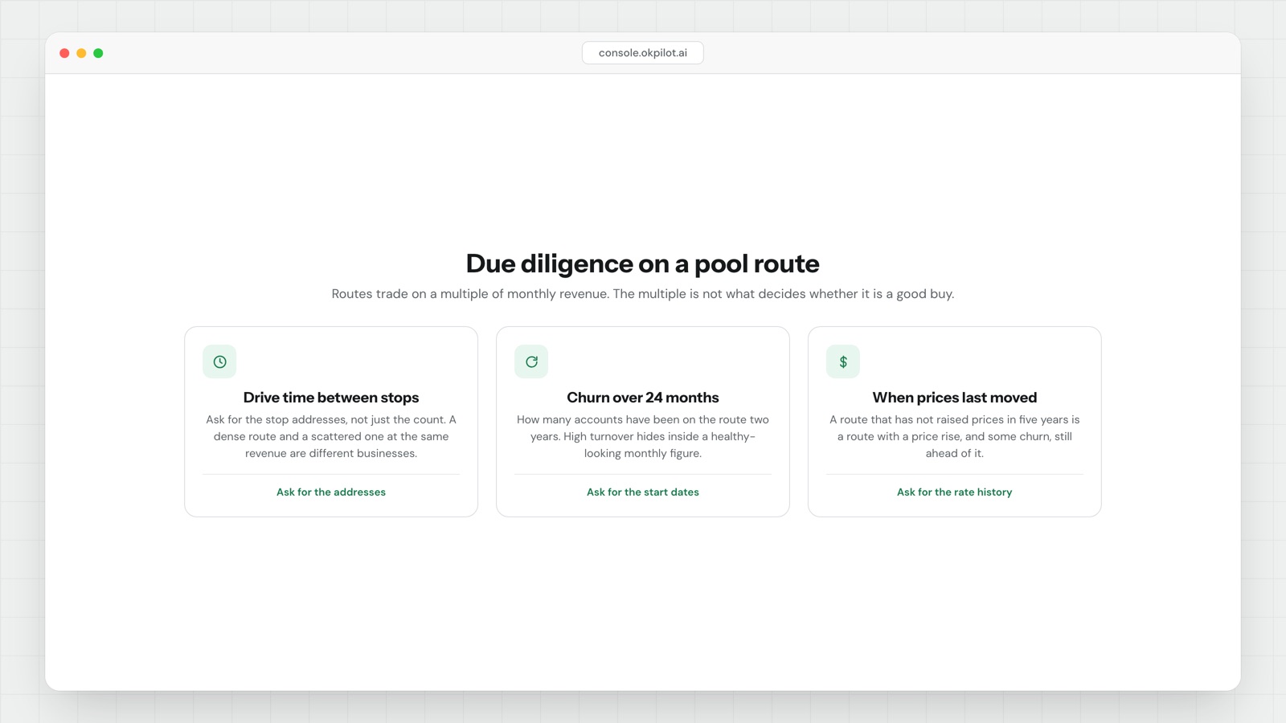Maximize the window with the green button
Image resolution: width=1286 pixels, height=723 pixels.
[98, 53]
